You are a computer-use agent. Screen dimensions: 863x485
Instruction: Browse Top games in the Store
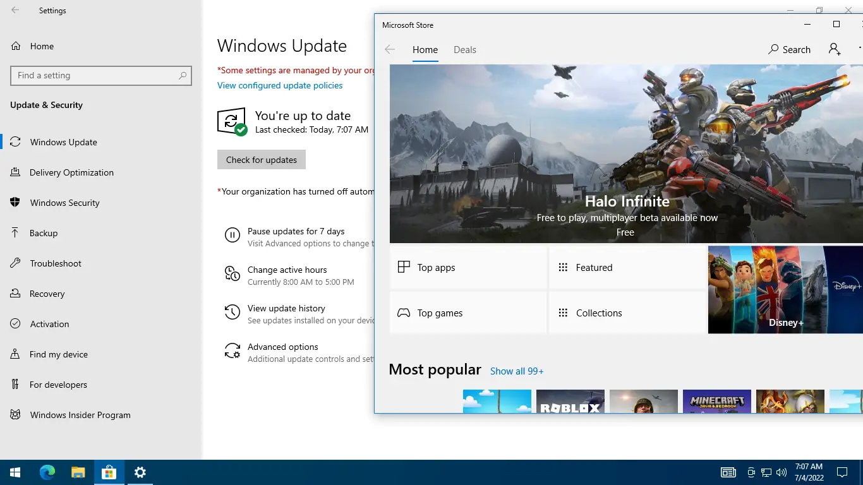[x=468, y=313]
